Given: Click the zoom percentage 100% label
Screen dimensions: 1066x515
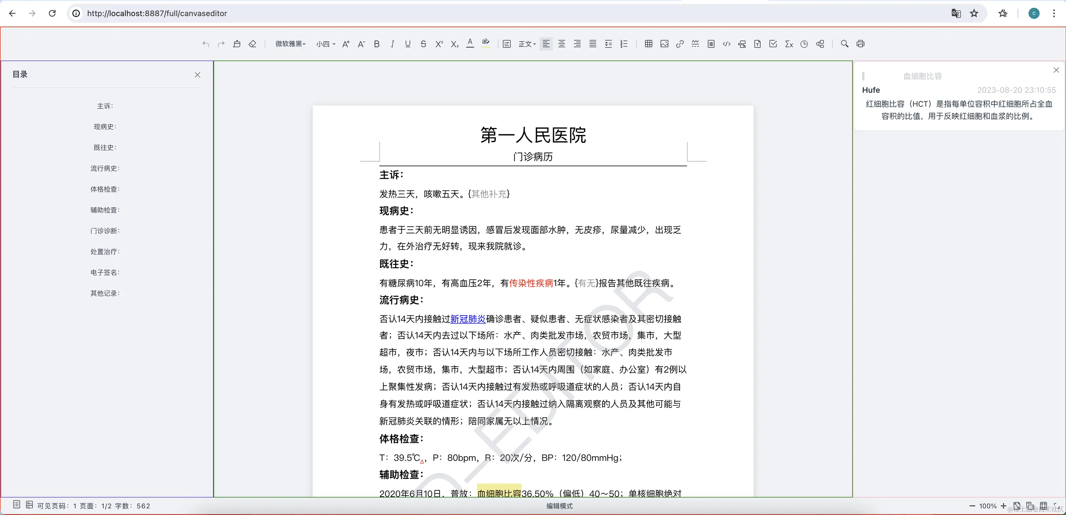Looking at the screenshot, I should [987, 506].
